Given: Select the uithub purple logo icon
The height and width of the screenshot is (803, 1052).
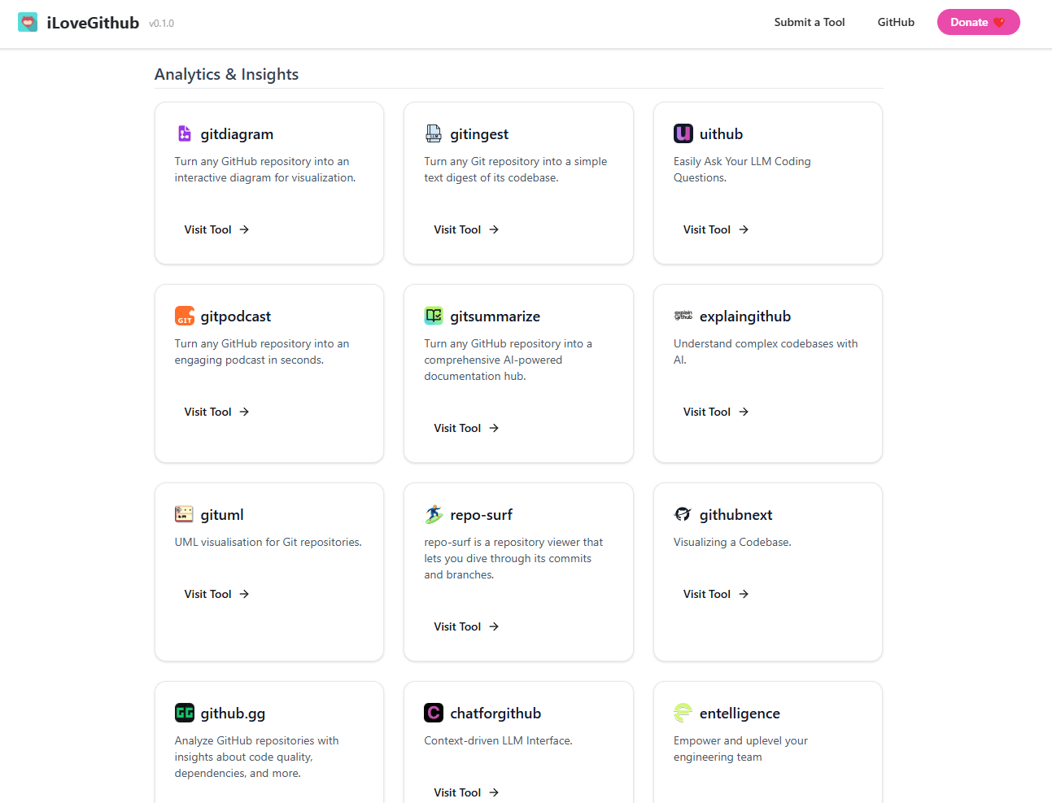Looking at the screenshot, I should point(683,133).
